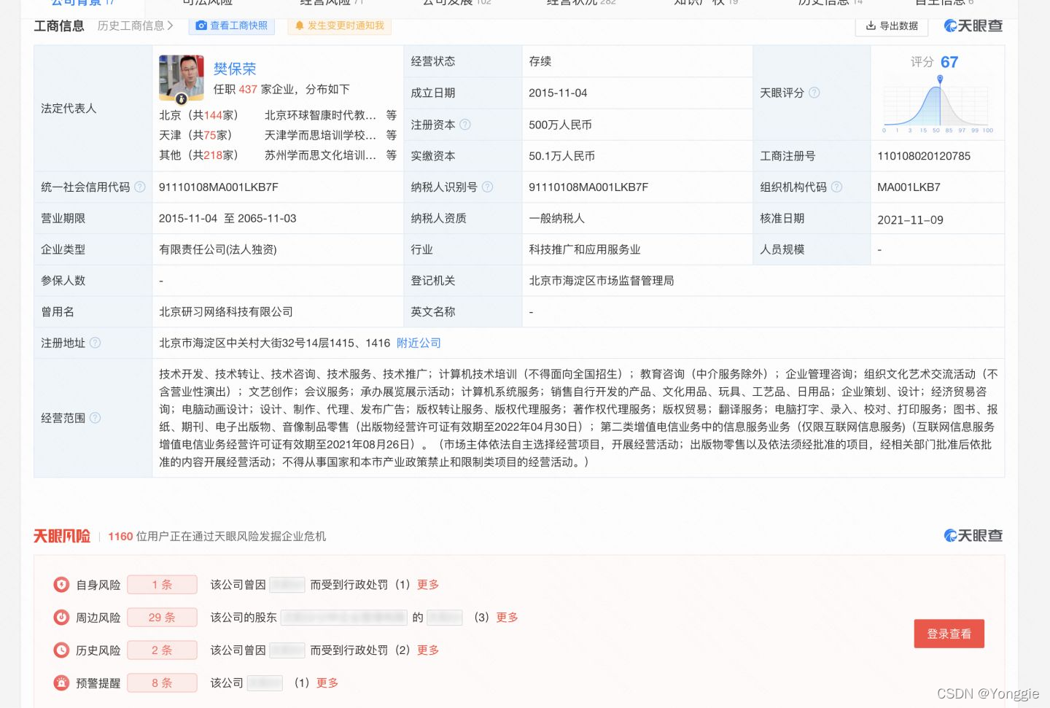The height and width of the screenshot is (708, 1050).
Task: Click the download icon beside 导出数据
Action: (871, 26)
